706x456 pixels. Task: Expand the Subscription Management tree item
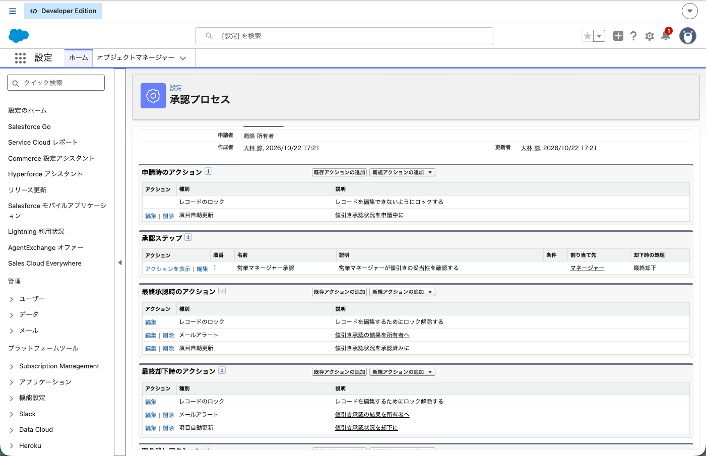pos(12,367)
